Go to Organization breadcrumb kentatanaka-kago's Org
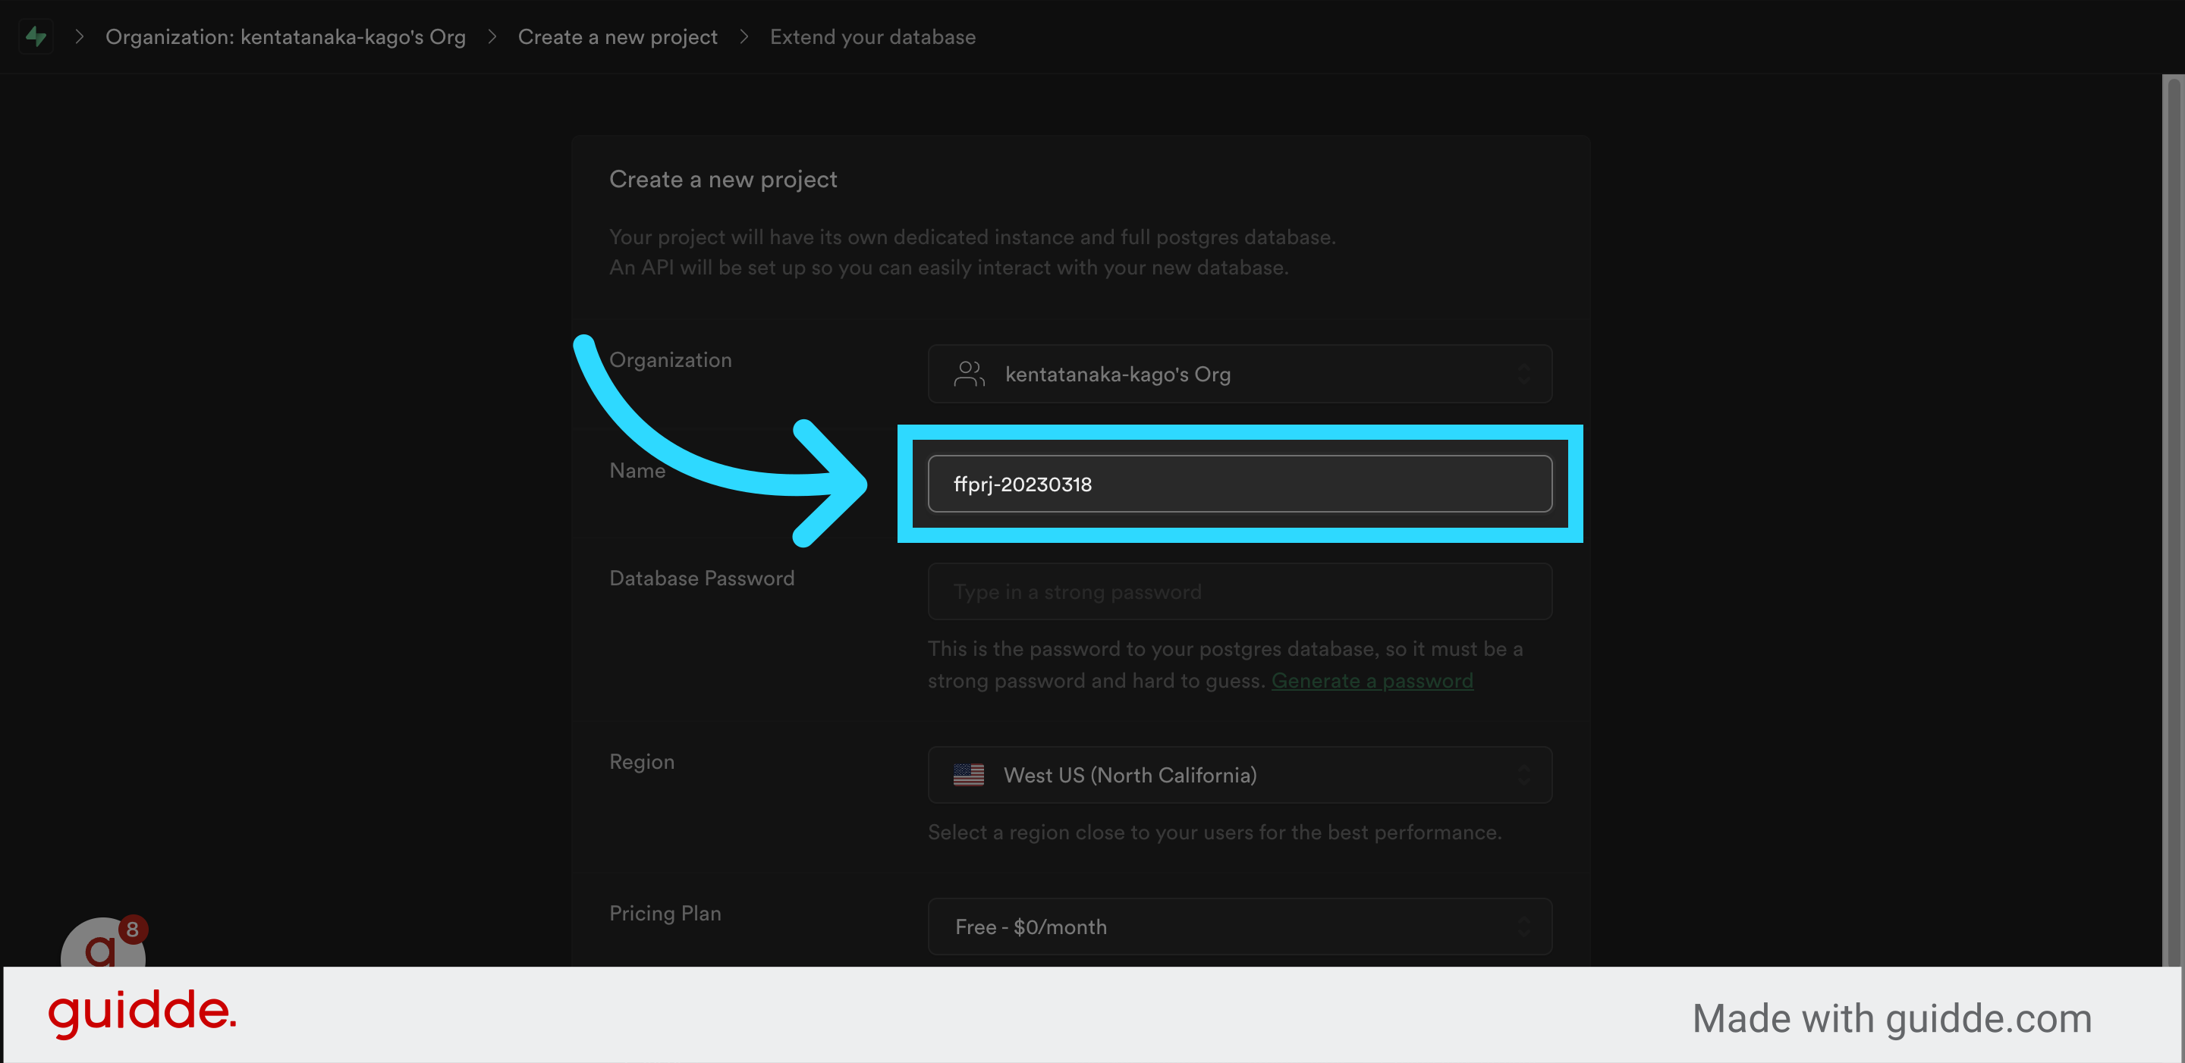This screenshot has height=1063, width=2185. 285,36
